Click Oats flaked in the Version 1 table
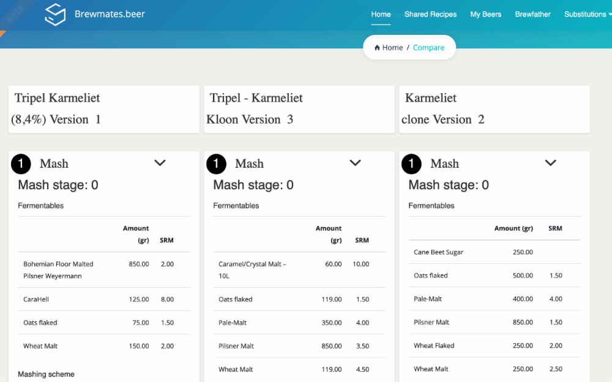The height and width of the screenshot is (382, 612). [40, 323]
